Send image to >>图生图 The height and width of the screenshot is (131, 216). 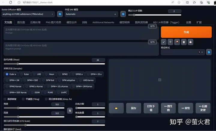(x=168, y=108)
